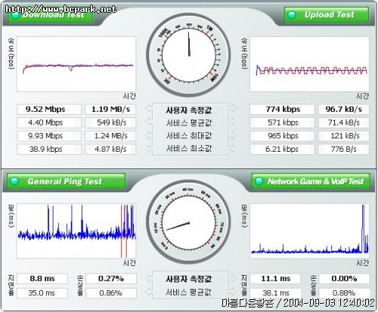Click the lower 서비스 평균값 label
Image resolution: width=378 pixels, height=312 pixels.
(189, 292)
